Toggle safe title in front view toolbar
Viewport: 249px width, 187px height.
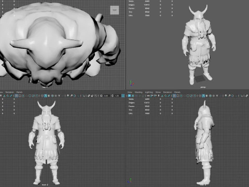37,96
